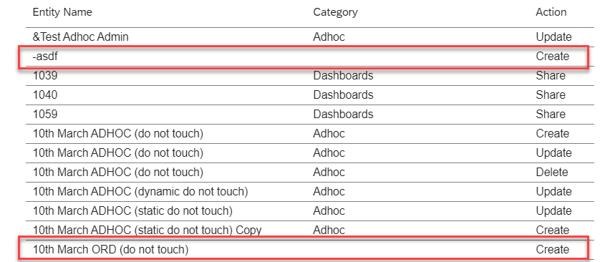Viewport: 610px width, 262px height.
Task: Open 10th March ORD (do not touch) entity
Action: 110,250
